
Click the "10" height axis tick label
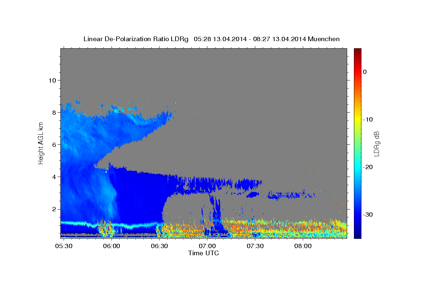(x=52, y=80)
